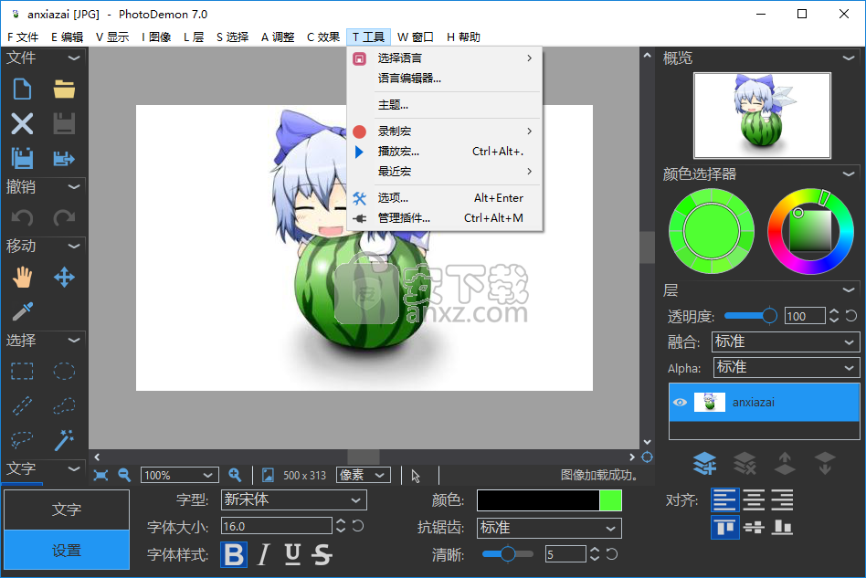Create a new image with the blank page icon

pyautogui.click(x=22, y=89)
